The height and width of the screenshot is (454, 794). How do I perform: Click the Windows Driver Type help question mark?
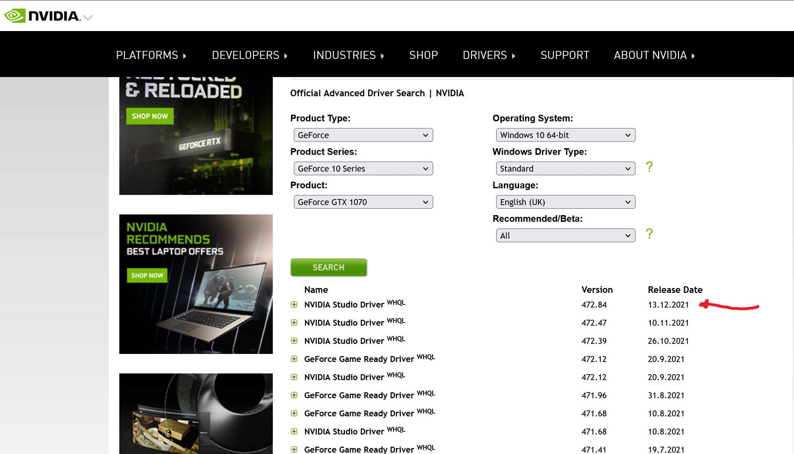(649, 167)
